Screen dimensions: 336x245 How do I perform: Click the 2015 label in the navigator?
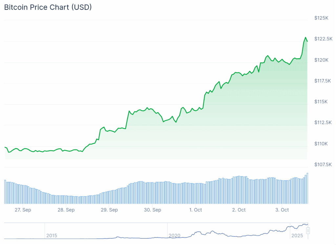pos(52,235)
